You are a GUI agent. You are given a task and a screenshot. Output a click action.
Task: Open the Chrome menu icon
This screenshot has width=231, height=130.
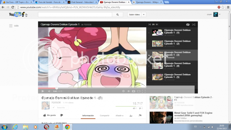[228, 7]
